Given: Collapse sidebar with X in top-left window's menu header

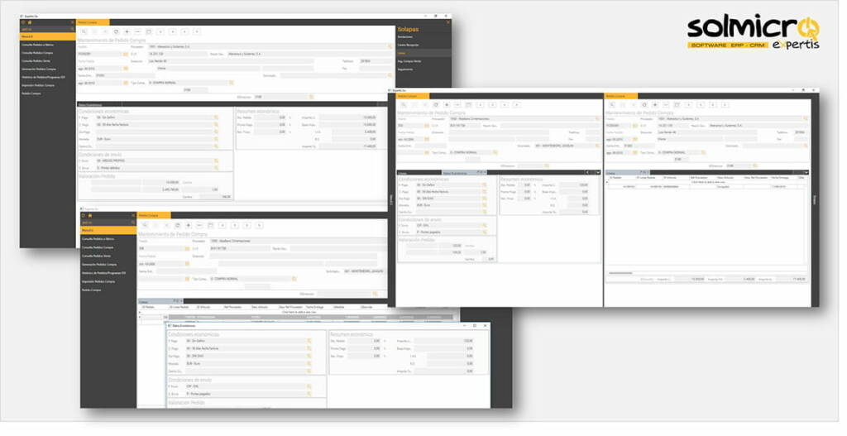Looking at the screenshot, I should [x=73, y=22].
